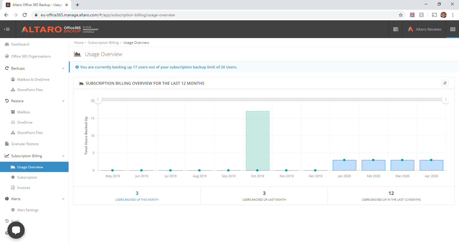Viewport: 459px width, 245px height.
Task: Collapse the Subscription Billing chevron
Action: click(63, 156)
